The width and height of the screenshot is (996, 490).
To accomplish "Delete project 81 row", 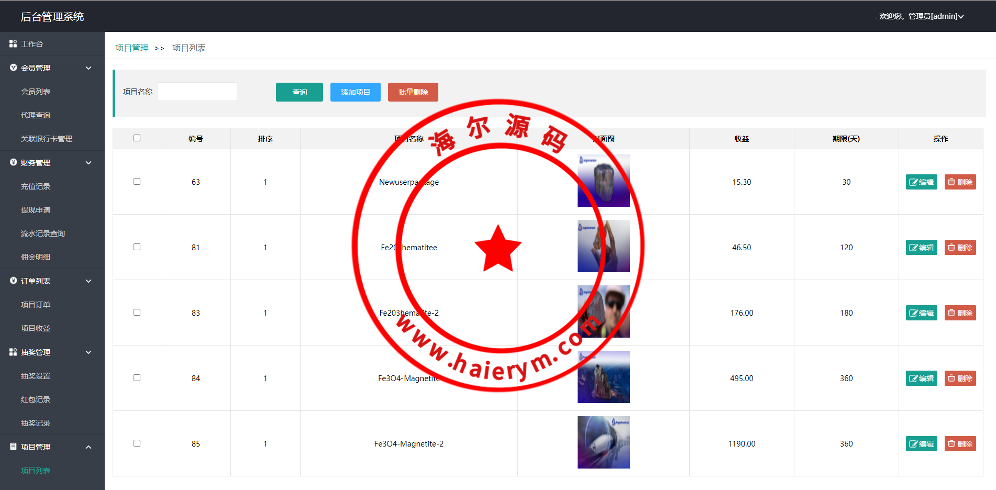I will (x=960, y=248).
